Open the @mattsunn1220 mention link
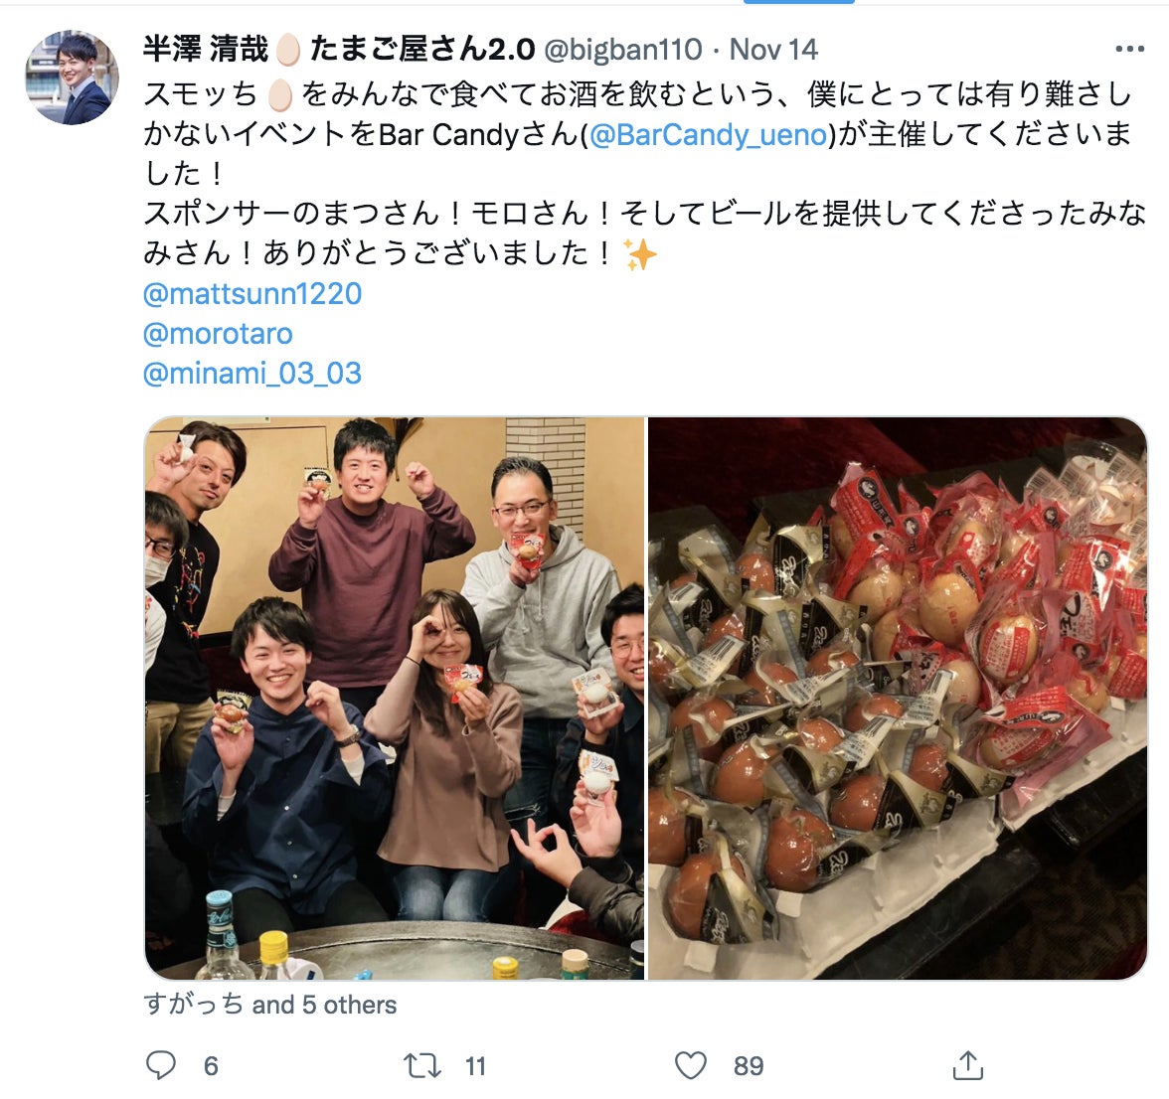 252,293
